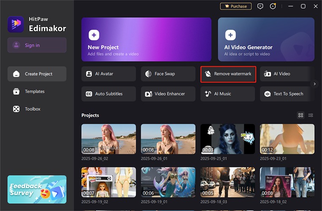
Task: Open the Face Swap tool
Action: pyautogui.click(x=168, y=74)
